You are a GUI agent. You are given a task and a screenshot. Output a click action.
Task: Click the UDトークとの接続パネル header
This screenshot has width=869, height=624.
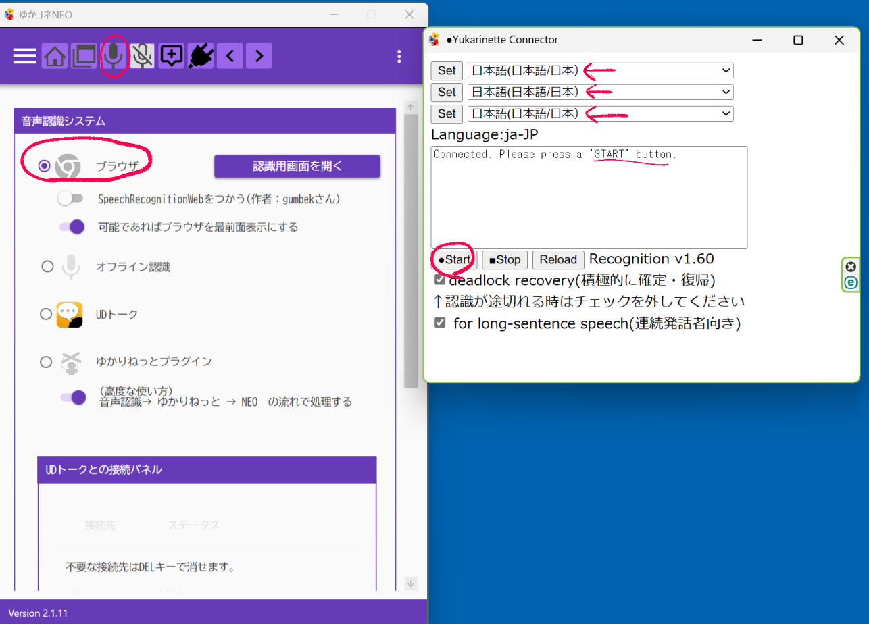coord(207,469)
